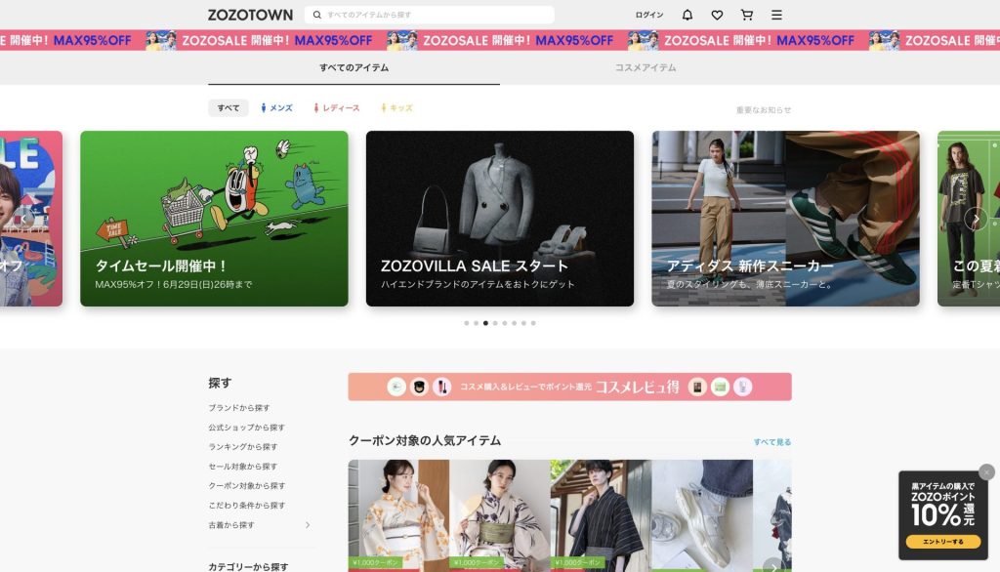
Task: Open the login link
Action: coord(649,15)
